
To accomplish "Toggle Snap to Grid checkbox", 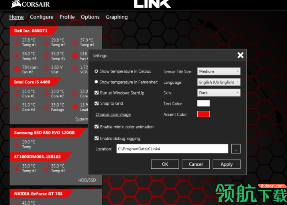I will 96,103.
